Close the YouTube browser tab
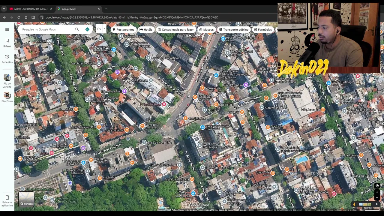The width and height of the screenshot is (384, 216). point(51,9)
